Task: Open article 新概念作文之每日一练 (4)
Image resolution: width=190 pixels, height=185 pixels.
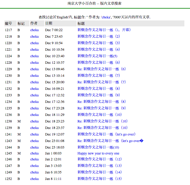Action: 99,50
